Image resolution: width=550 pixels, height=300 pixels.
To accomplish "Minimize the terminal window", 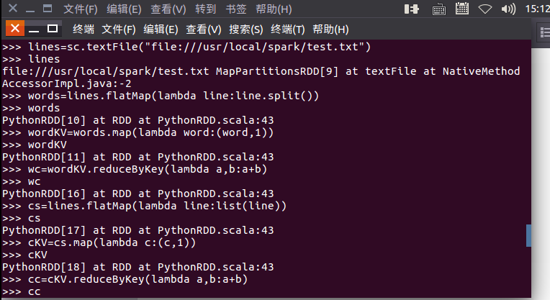I will pyautogui.click(x=32, y=29).
